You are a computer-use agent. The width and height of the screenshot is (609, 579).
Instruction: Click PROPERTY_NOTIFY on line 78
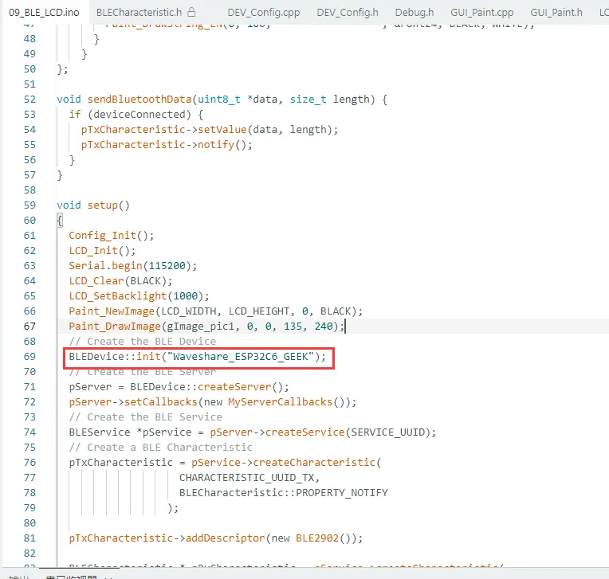(342, 492)
